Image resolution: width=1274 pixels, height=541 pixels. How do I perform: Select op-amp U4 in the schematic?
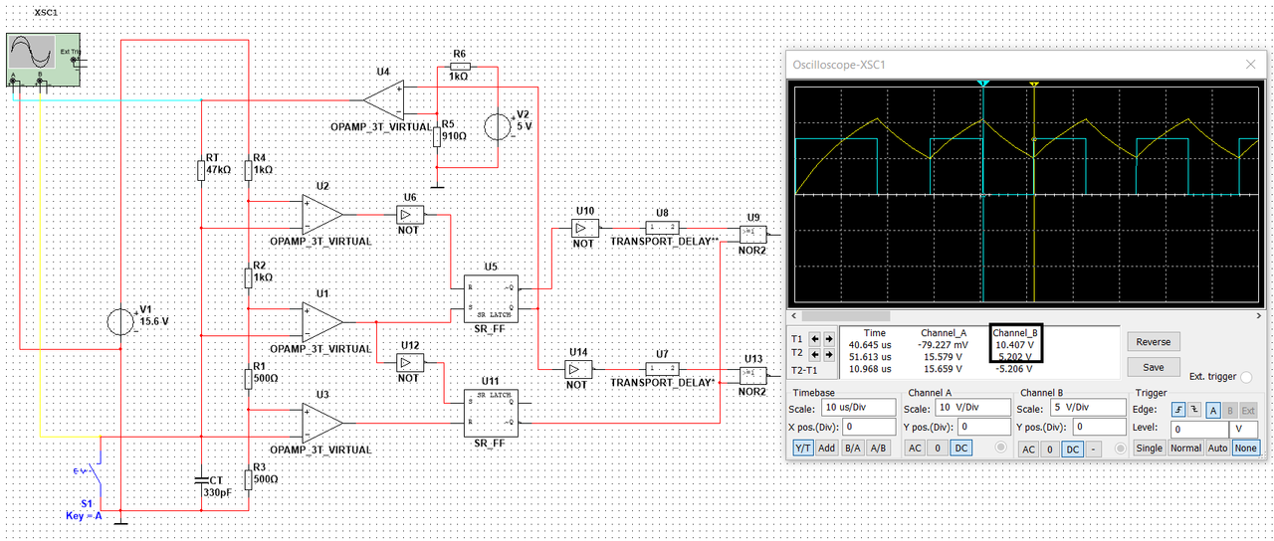tap(384, 99)
